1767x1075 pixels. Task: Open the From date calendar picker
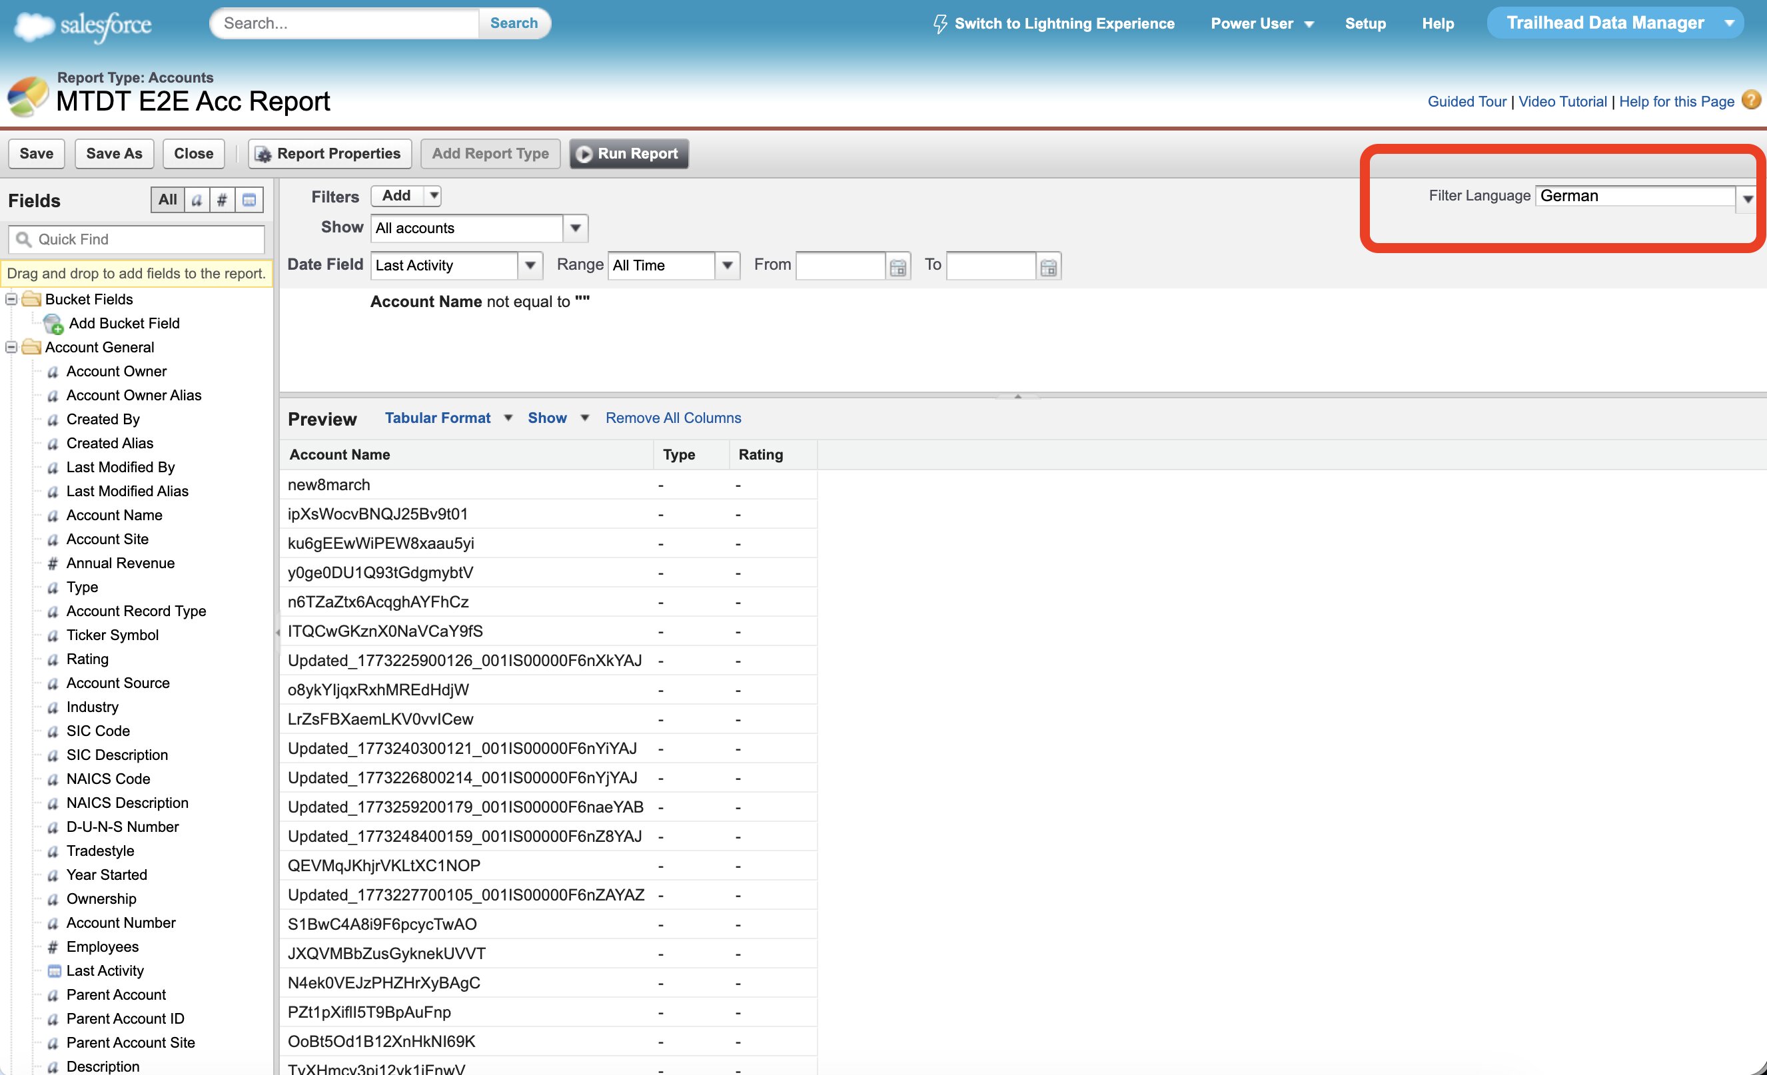coord(898,266)
